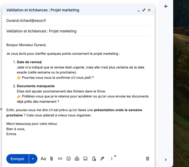This screenshot has width=189, height=167.
Task: Discard the draft with the trash icon
Action: (148, 159)
